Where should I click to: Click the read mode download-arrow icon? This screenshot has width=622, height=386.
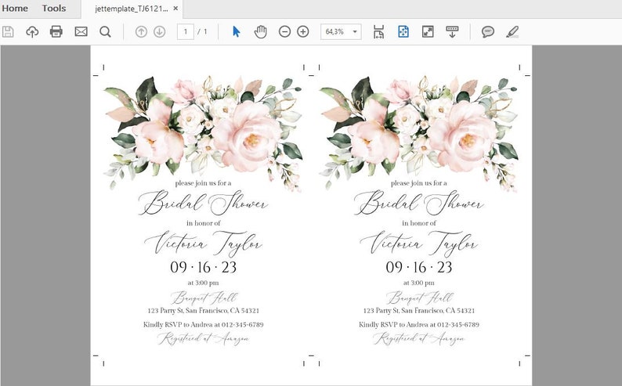point(452,31)
